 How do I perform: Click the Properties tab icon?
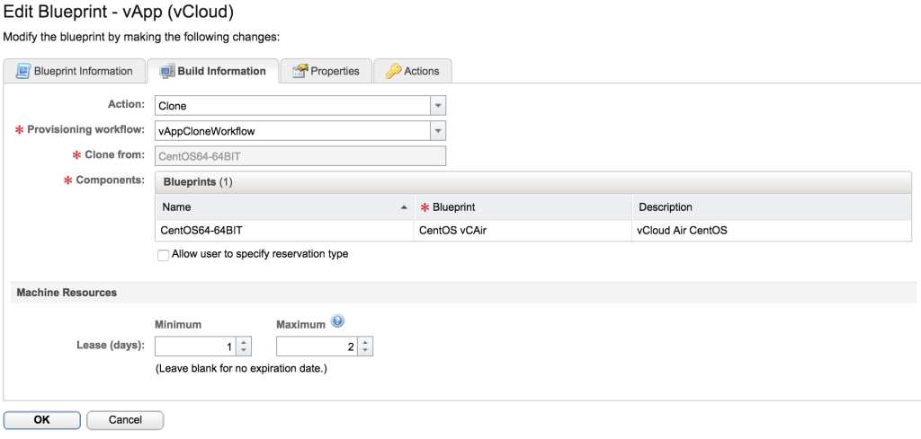(300, 71)
